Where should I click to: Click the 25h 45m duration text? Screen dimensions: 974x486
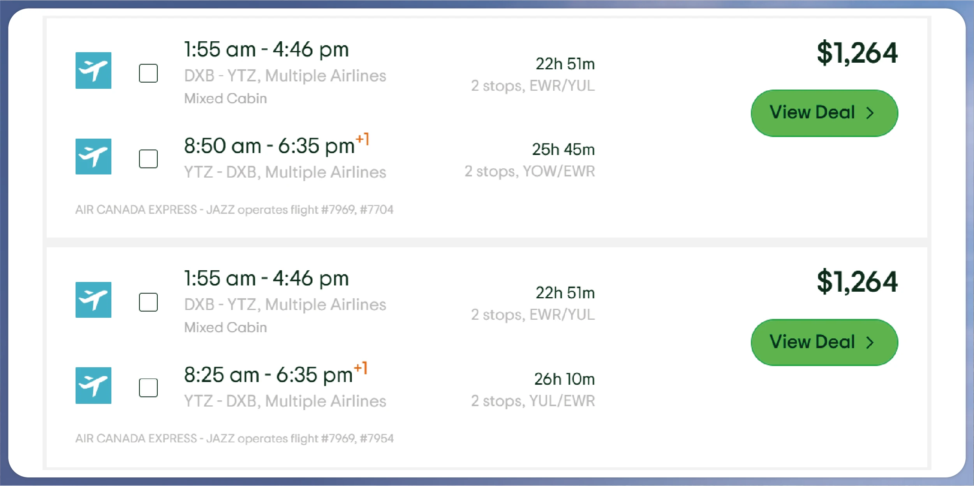point(563,150)
